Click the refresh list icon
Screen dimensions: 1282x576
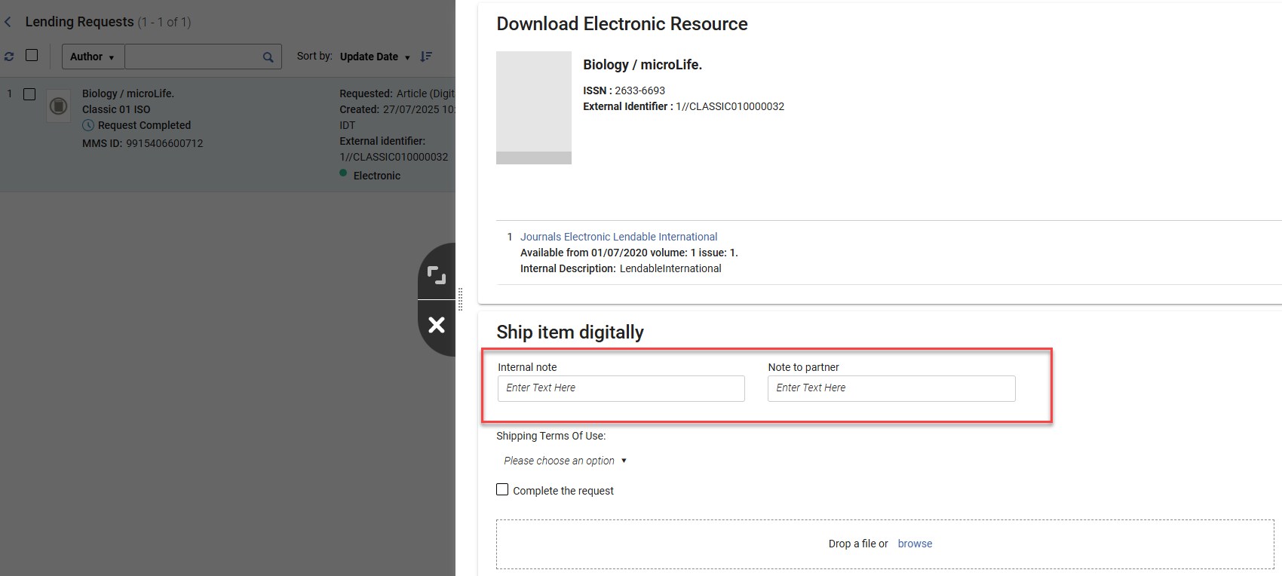(9, 57)
